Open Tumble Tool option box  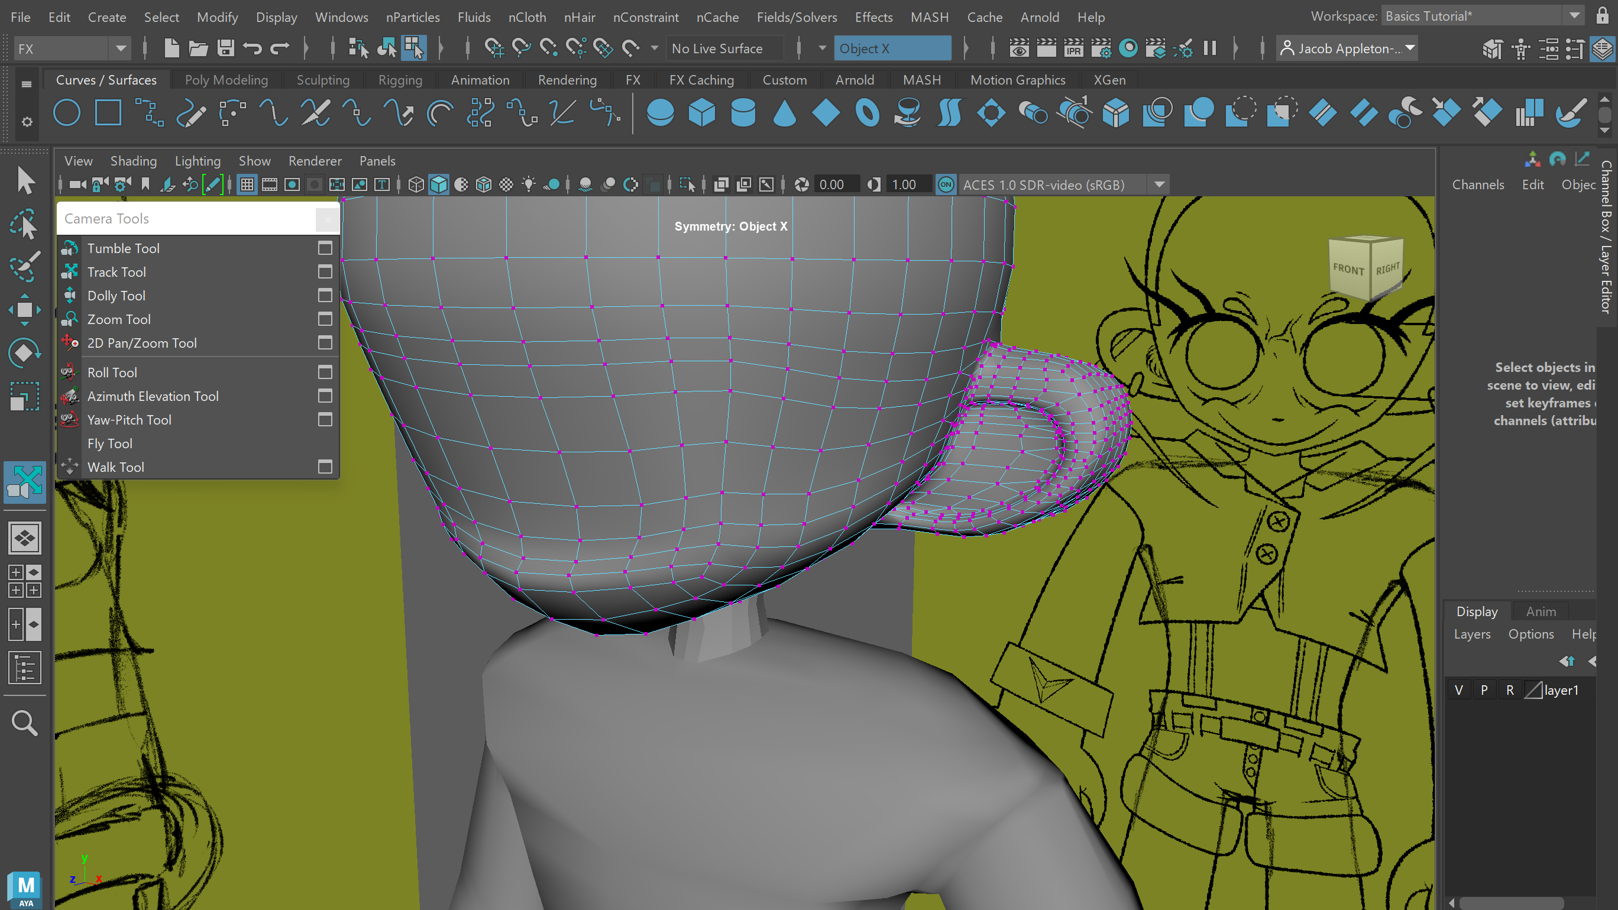(325, 248)
